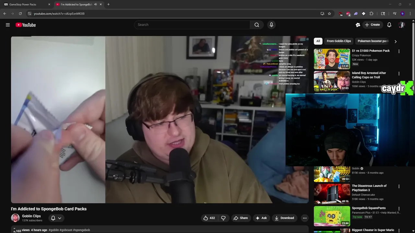Bookmark this page with the star
The width and height of the screenshot is (415, 233).
(329, 14)
